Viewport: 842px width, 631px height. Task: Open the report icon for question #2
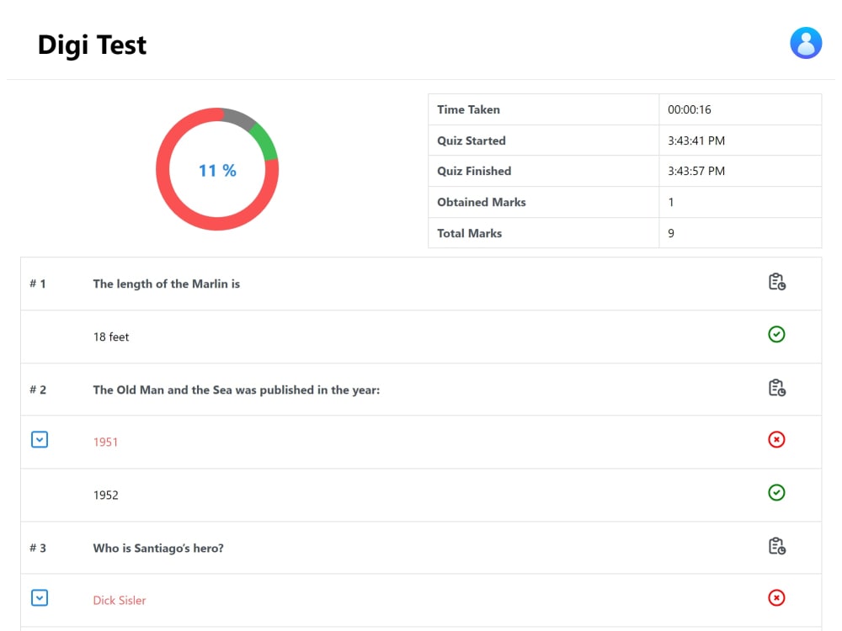click(776, 388)
